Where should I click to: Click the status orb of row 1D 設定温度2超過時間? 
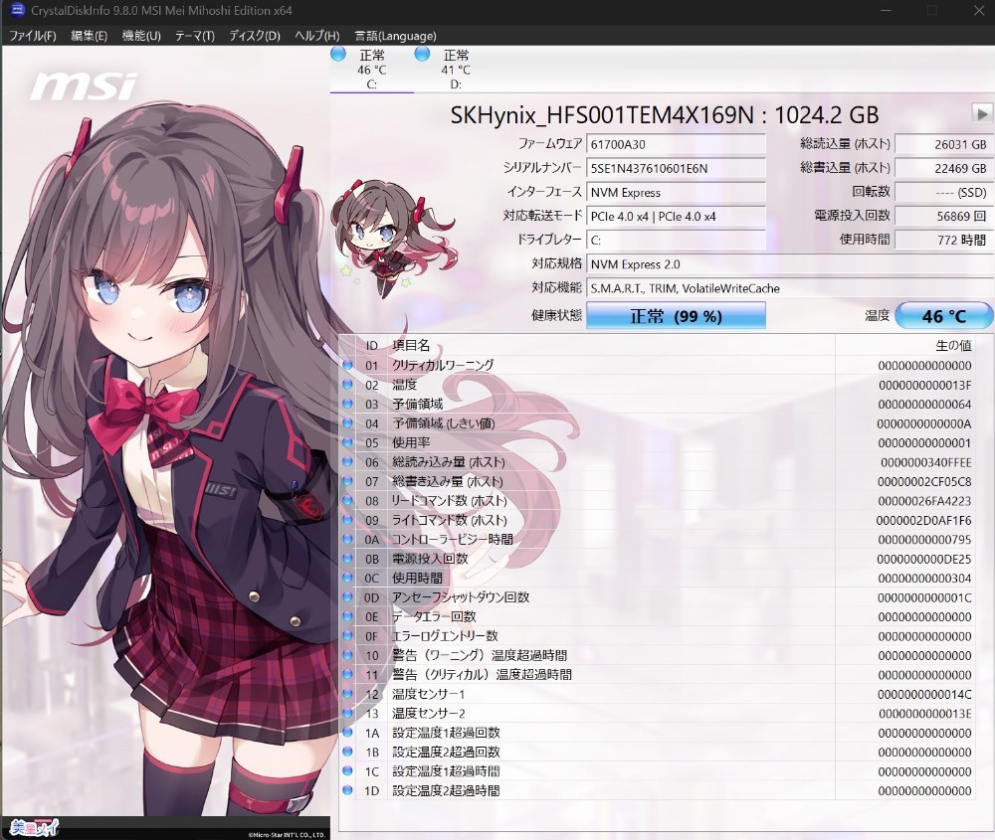[347, 790]
